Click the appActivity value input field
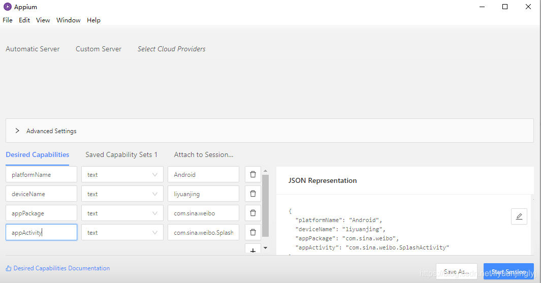541x283 pixels. (x=203, y=232)
